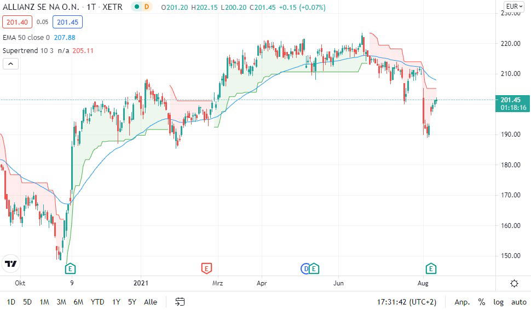Select the Alle time range
The height and width of the screenshot is (310, 531).
pos(151,302)
